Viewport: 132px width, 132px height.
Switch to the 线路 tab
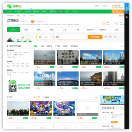(39, 30)
